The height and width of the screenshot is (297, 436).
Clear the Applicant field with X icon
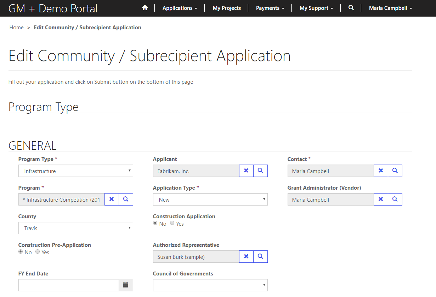(246, 171)
